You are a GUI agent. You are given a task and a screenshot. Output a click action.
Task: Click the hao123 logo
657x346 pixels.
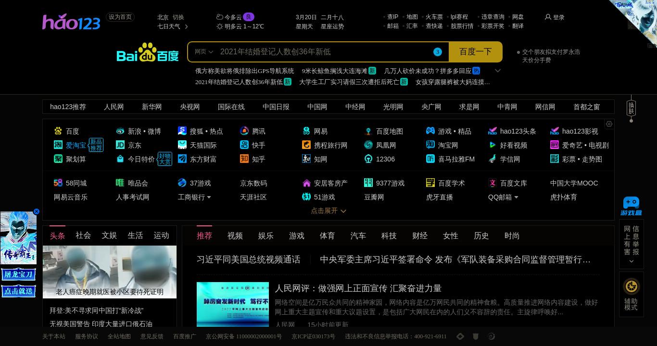(x=71, y=22)
